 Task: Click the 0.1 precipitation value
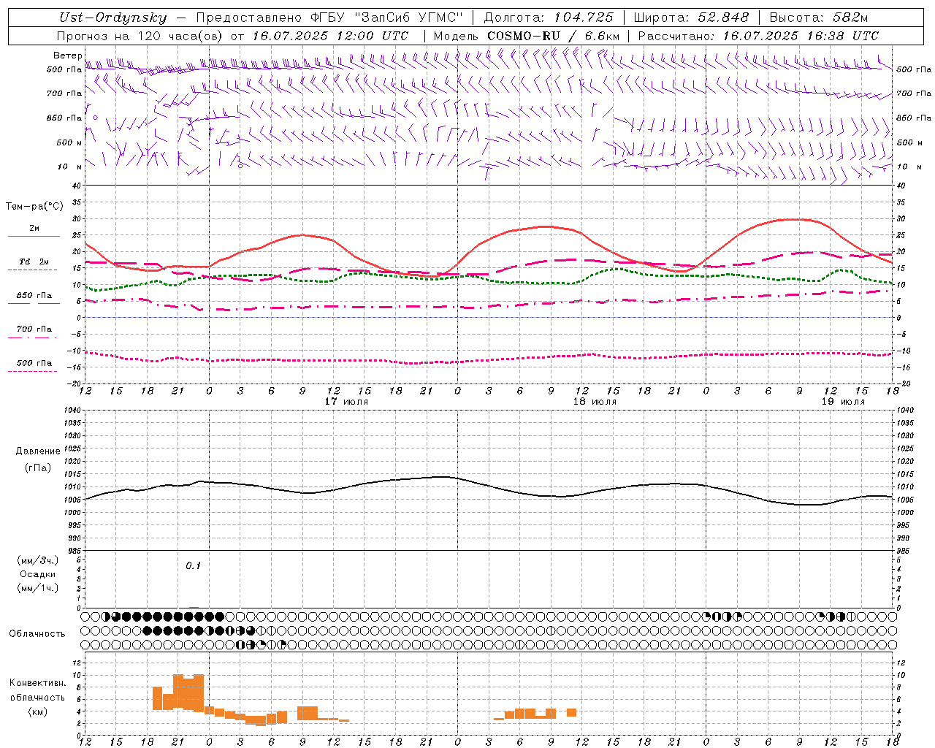193,565
